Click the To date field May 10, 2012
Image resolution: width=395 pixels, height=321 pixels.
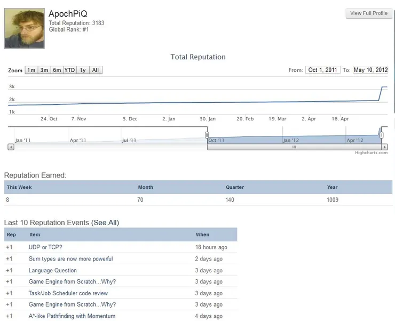pos(370,70)
